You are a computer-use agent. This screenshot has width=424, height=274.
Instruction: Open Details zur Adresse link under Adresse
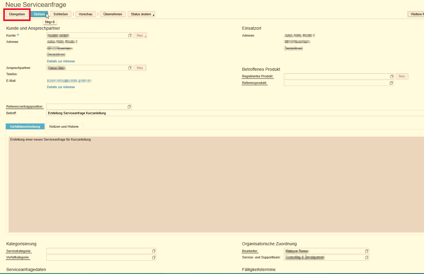pyautogui.click(x=61, y=61)
